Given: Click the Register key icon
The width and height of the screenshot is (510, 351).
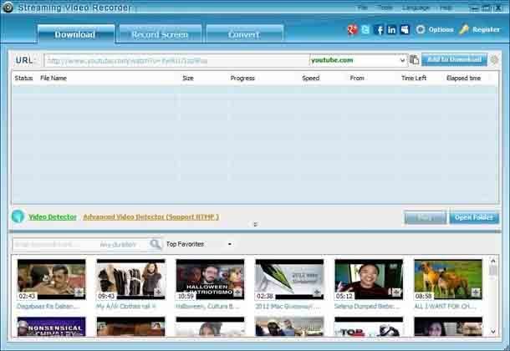Looking at the screenshot, I should (x=464, y=29).
